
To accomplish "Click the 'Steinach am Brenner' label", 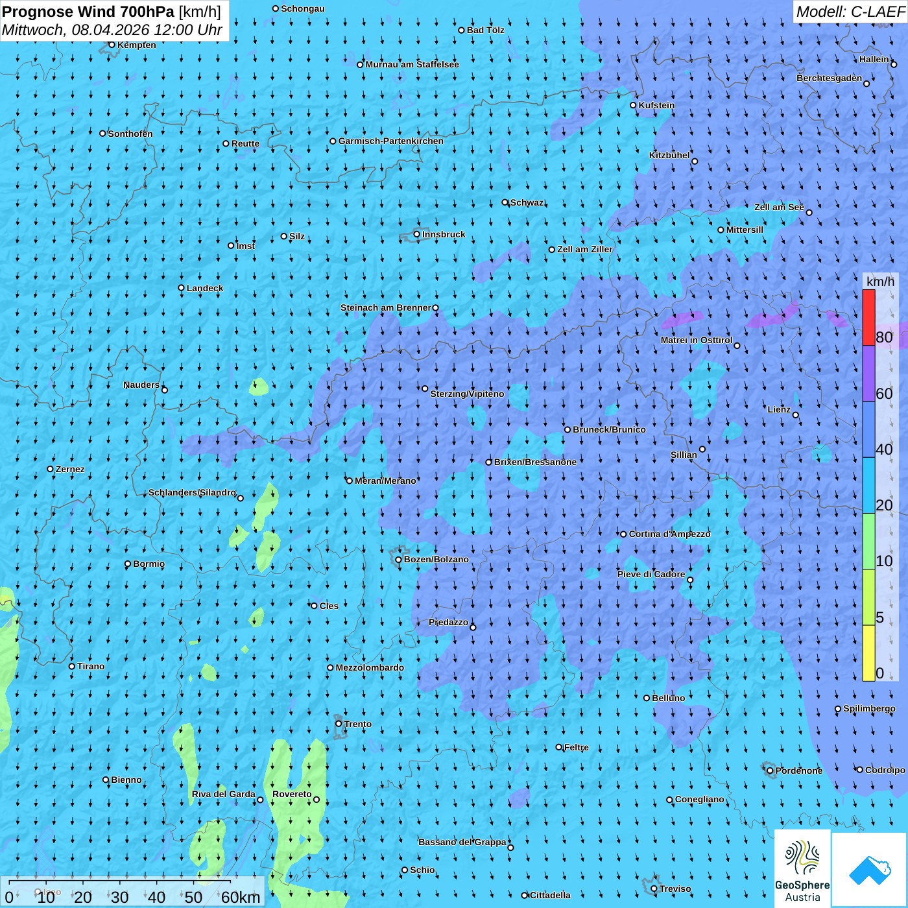I will 386,307.
